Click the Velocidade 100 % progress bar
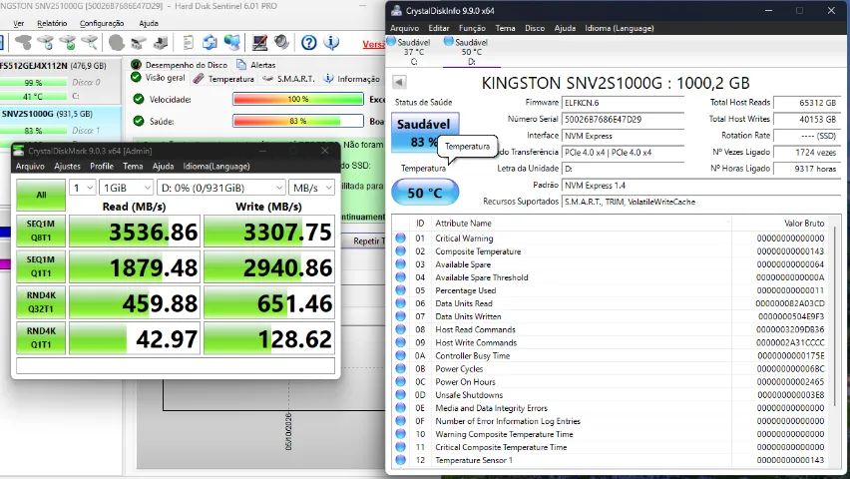The width and height of the screenshot is (850, 479). pos(298,99)
